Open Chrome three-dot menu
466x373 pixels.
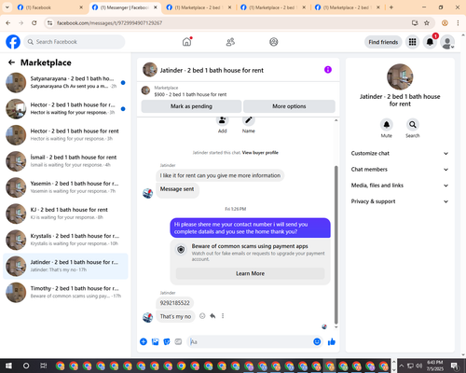(458, 23)
